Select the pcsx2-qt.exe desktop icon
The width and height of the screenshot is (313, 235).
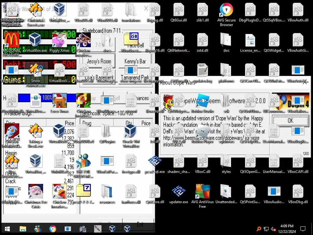click(x=155, y=164)
